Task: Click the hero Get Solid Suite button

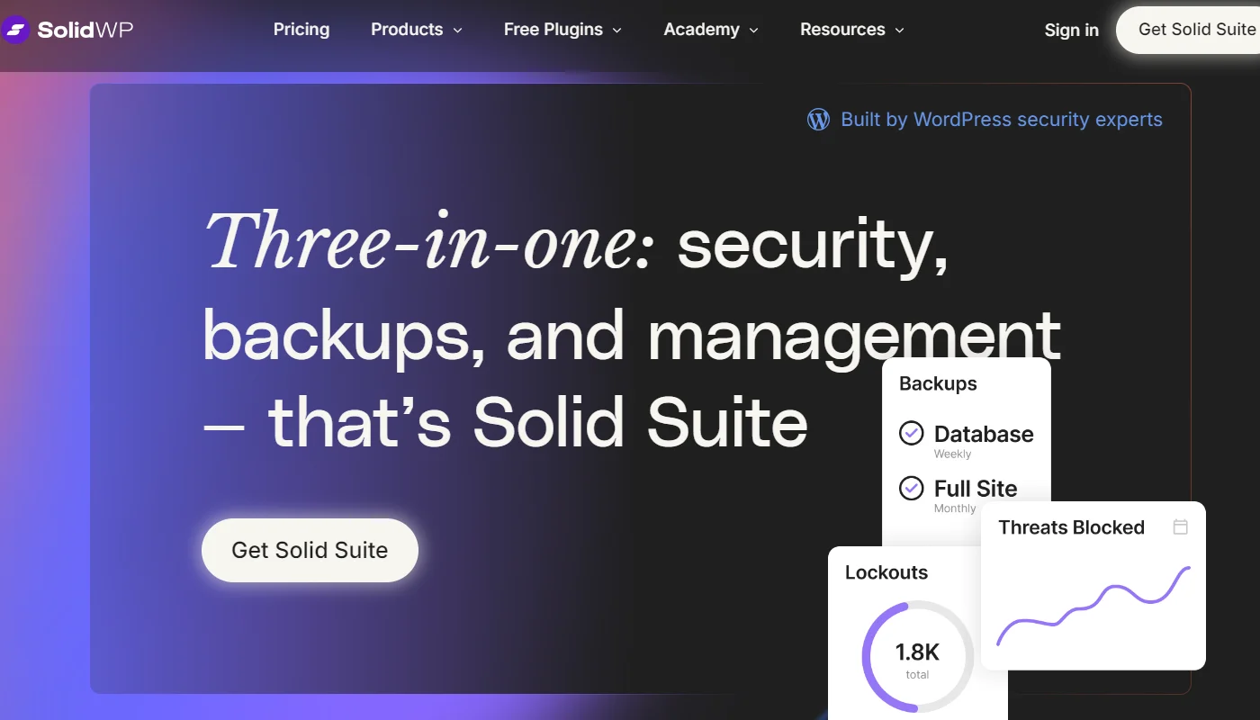Action: point(310,550)
